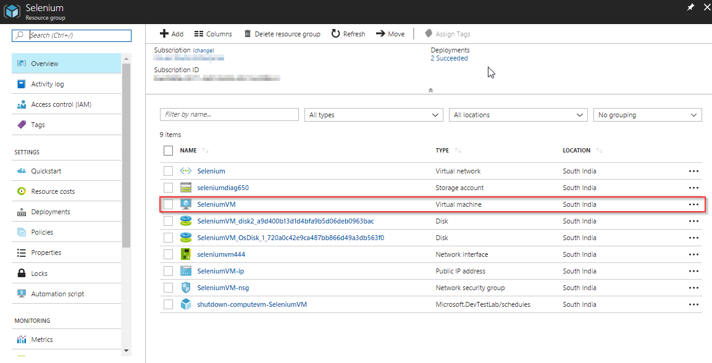The height and width of the screenshot is (363, 712).
Task: Click Delete resource group
Action: tap(282, 34)
